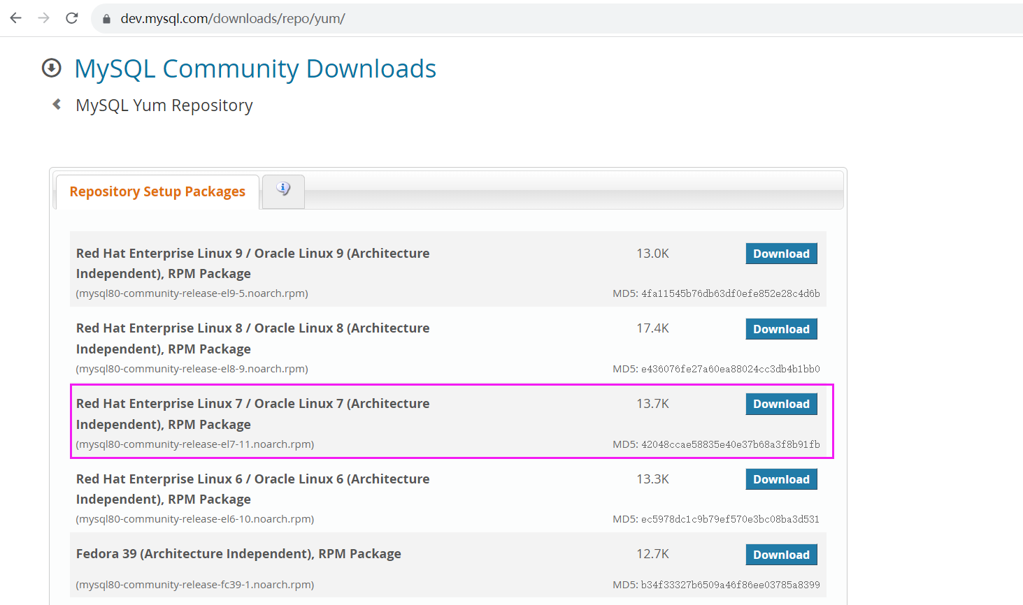Image resolution: width=1023 pixels, height=605 pixels.
Task: Click the lock icon in the address bar
Action: pos(106,19)
